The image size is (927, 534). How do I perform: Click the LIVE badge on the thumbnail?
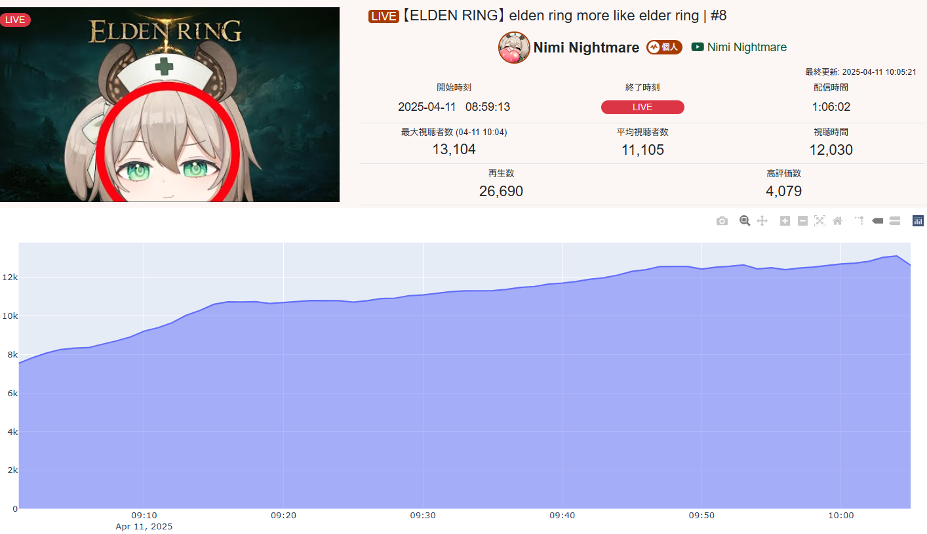[15, 20]
